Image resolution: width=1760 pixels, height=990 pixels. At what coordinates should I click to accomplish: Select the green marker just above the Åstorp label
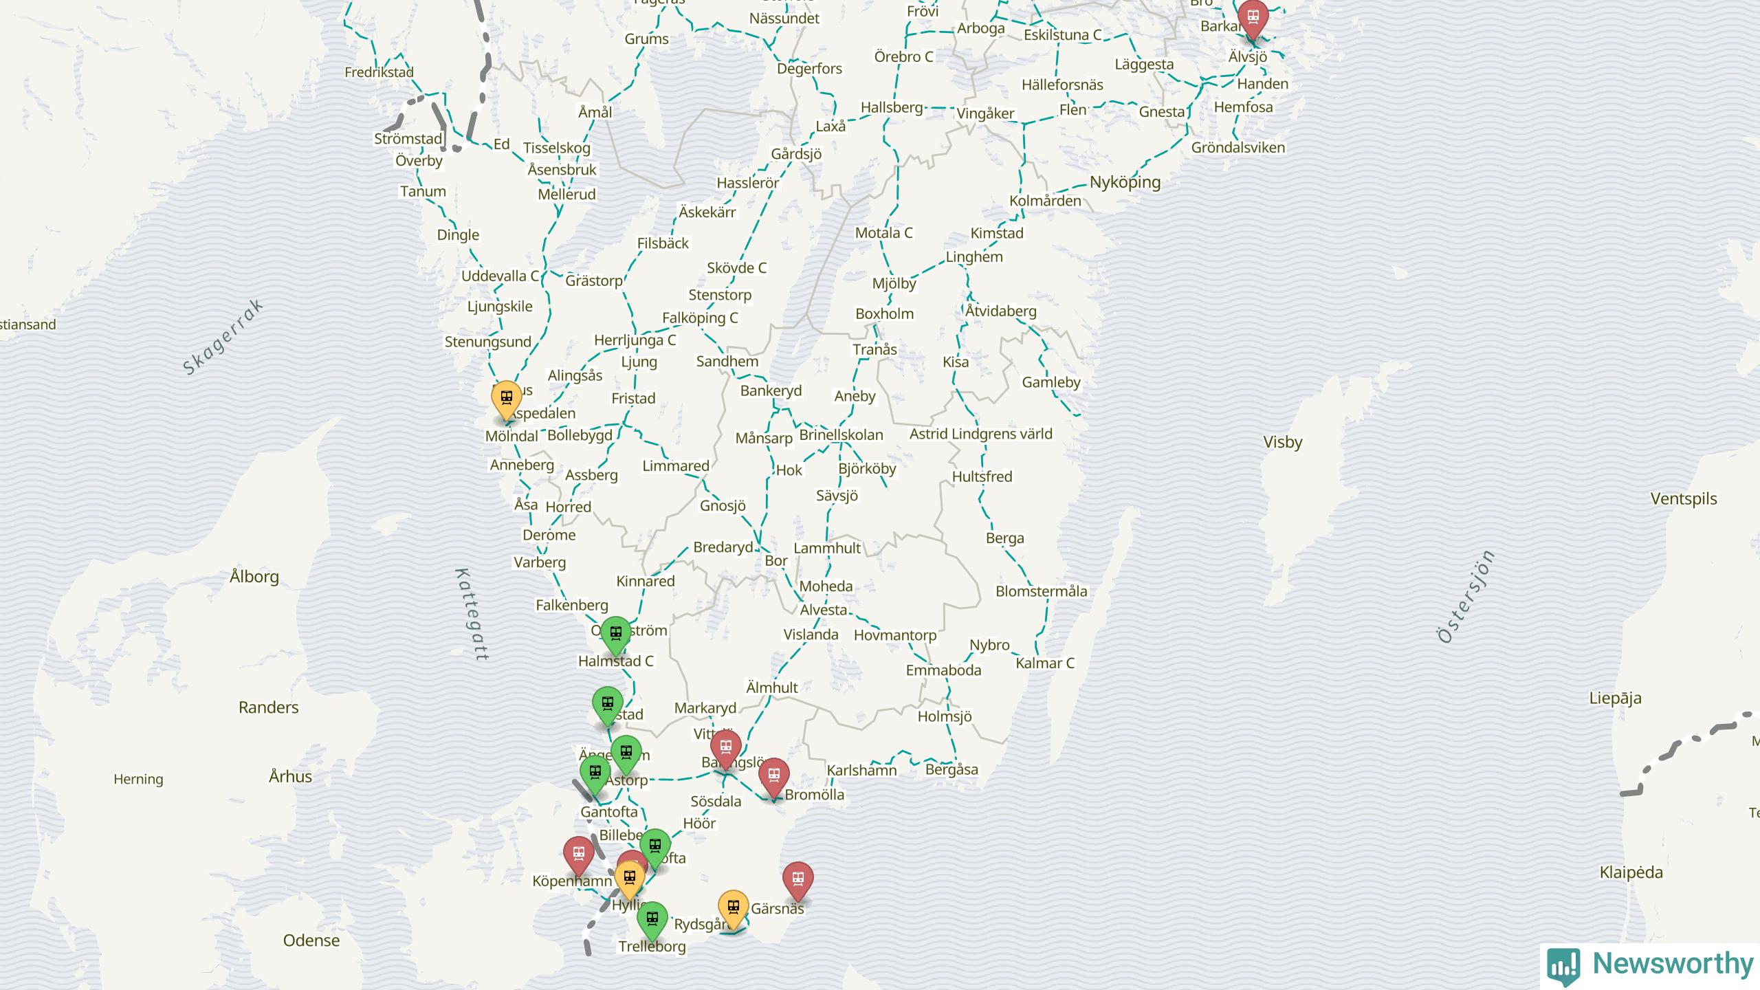click(626, 752)
